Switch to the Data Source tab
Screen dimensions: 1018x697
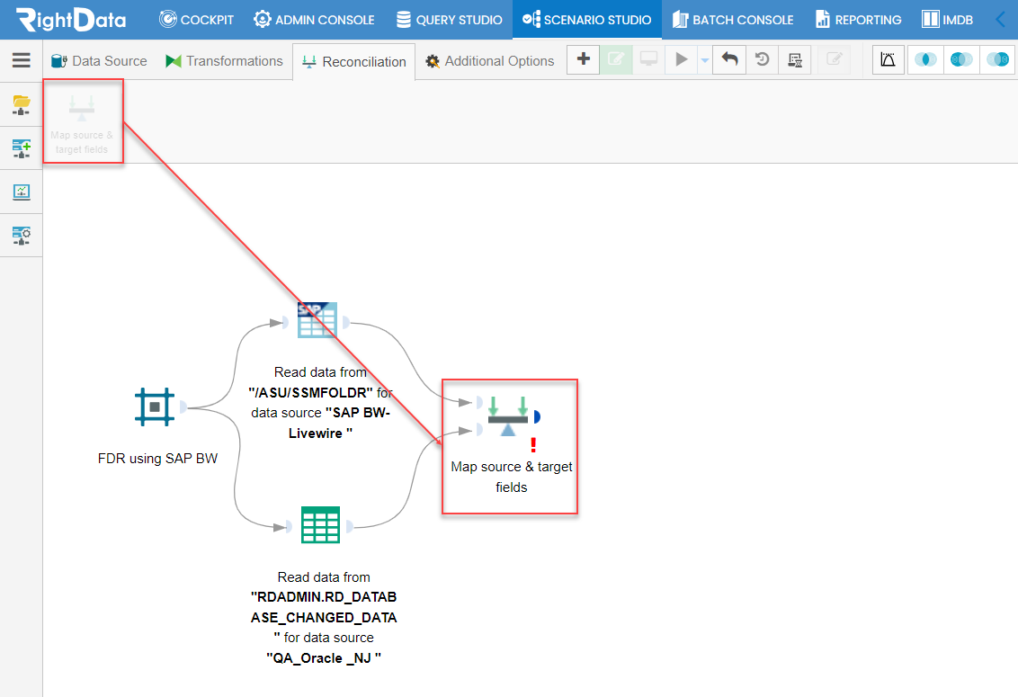99,61
